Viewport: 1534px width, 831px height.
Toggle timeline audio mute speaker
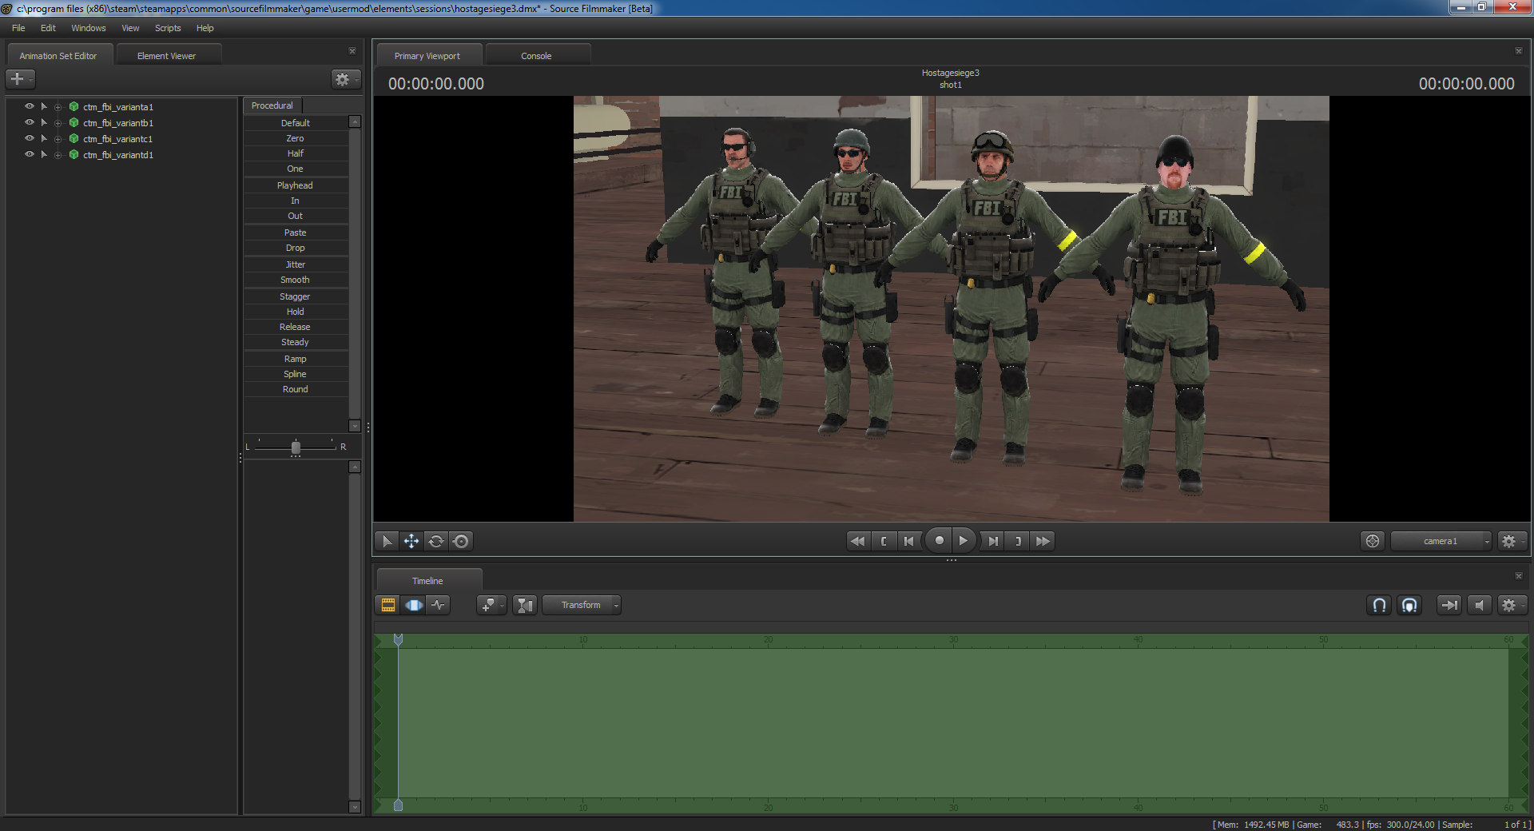(x=1480, y=605)
